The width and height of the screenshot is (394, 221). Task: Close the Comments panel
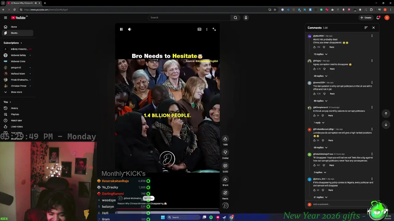pos(374,28)
